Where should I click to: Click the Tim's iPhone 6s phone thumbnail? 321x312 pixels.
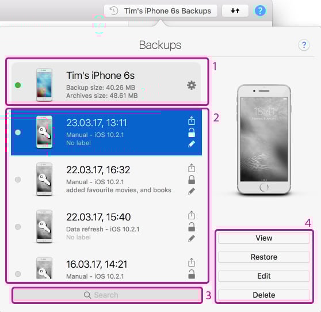pyautogui.click(x=44, y=85)
